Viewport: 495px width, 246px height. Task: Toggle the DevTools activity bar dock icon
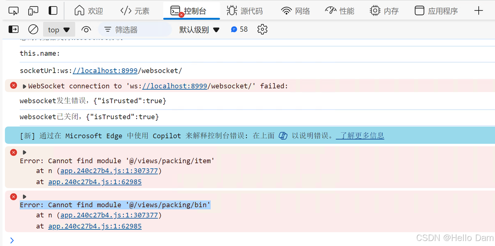(x=53, y=11)
